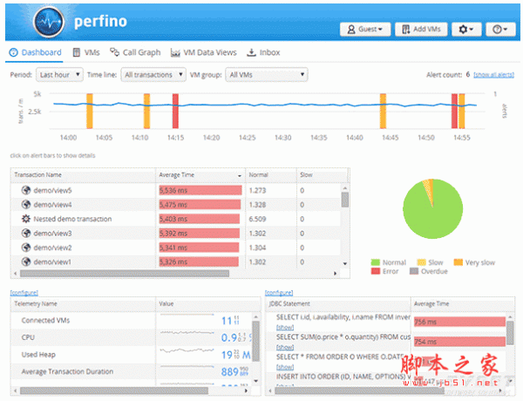
Task: Click the show all alerts link
Action: point(493,75)
